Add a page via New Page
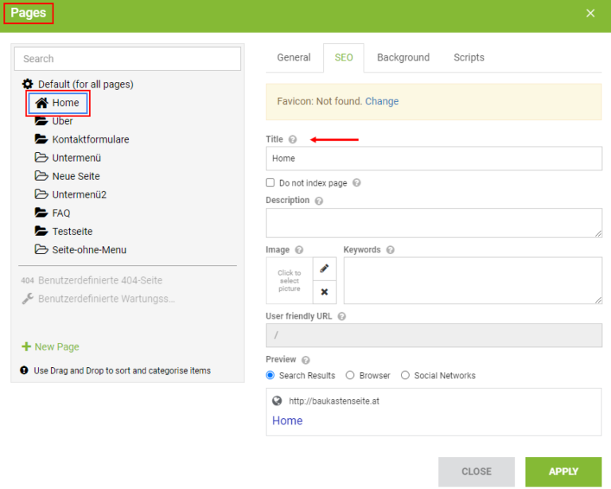The image size is (611, 489). coord(51,346)
